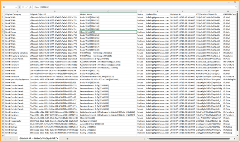
Task: Select column F header
Action: pos(183,11)
